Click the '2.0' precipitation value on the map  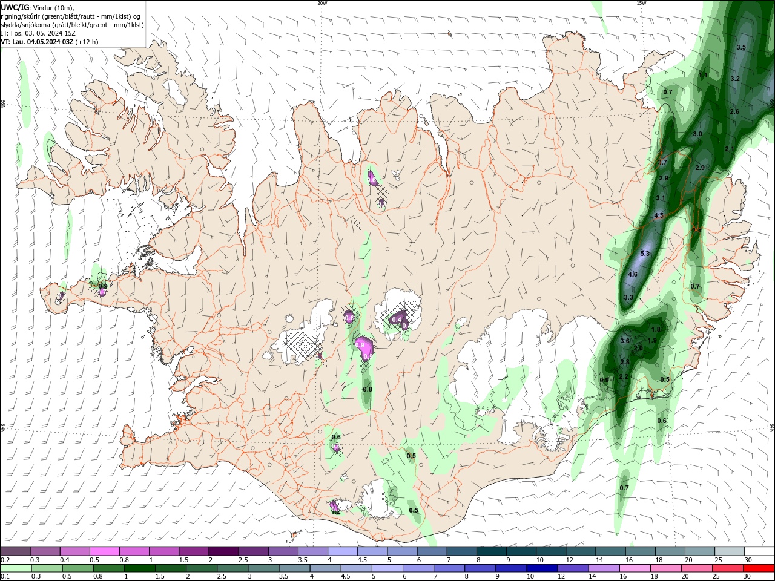pyautogui.click(x=638, y=348)
